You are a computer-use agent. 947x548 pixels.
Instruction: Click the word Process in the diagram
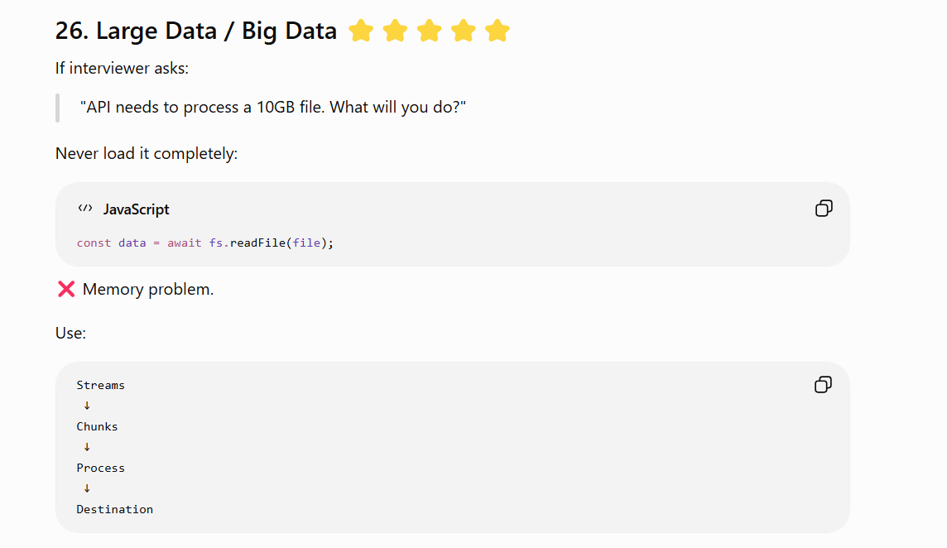pos(101,469)
